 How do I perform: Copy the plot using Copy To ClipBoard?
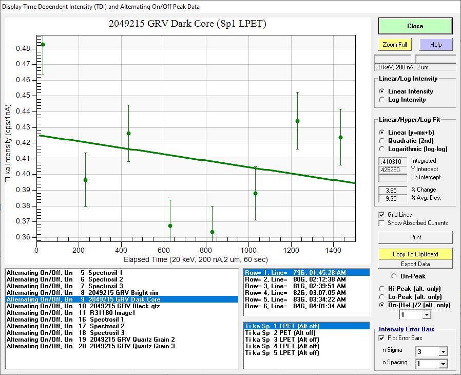(415, 254)
